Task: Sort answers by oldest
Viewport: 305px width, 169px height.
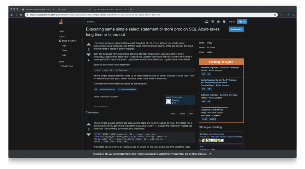Action: (x=182, y=114)
